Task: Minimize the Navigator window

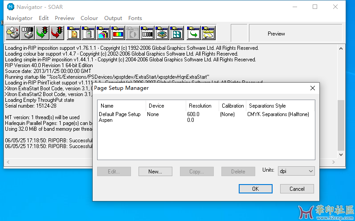Action: [x=295, y=7]
